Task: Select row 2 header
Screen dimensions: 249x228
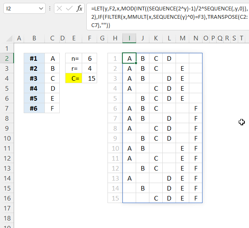Action: (7, 58)
